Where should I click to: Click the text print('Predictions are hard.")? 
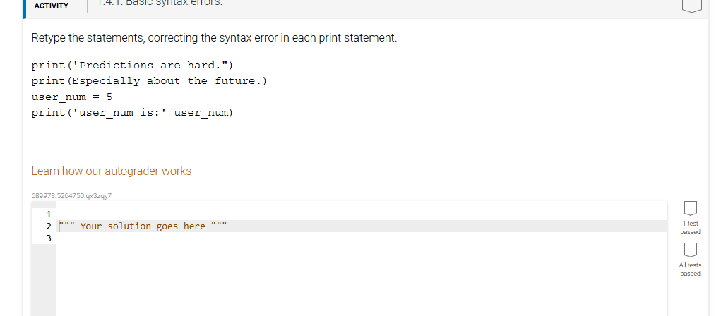pos(133,65)
